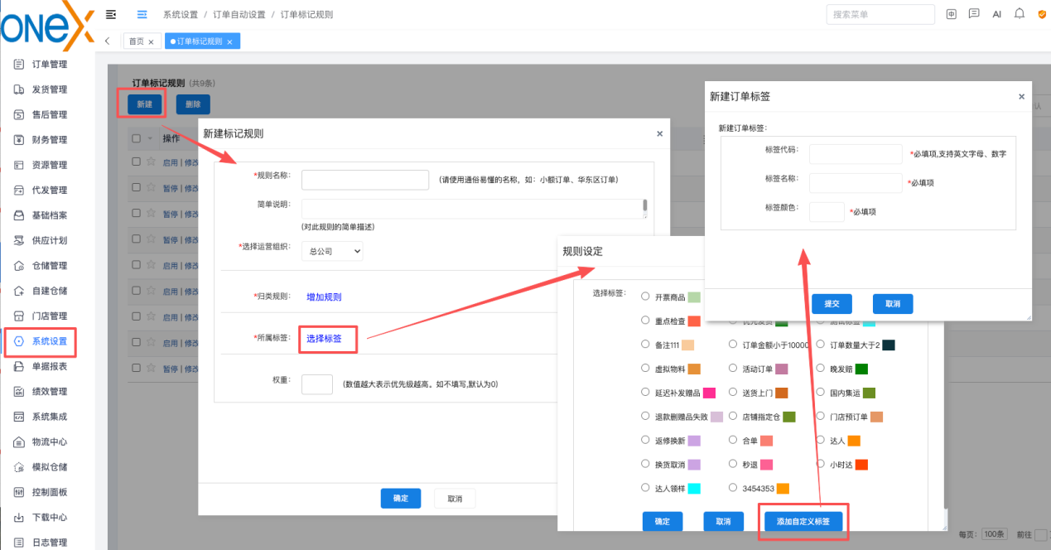This screenshot has width=1051, height=550.
Task: Open the 总公司 organization dropdown
Action: (x=330, y=251)
